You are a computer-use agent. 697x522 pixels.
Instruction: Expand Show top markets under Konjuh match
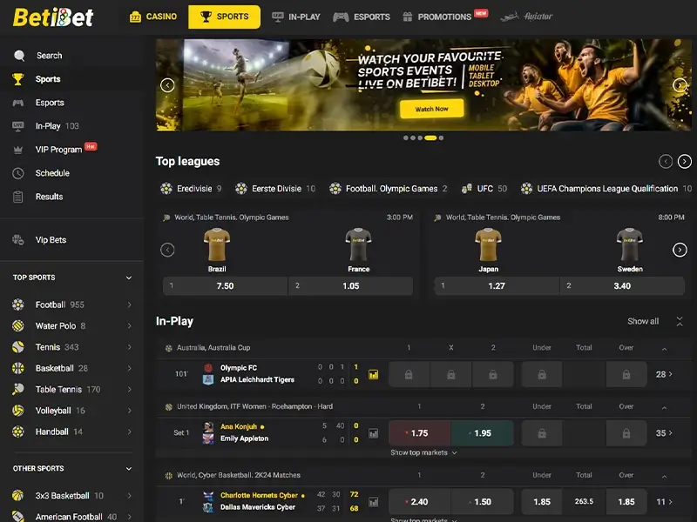[423, 452]
